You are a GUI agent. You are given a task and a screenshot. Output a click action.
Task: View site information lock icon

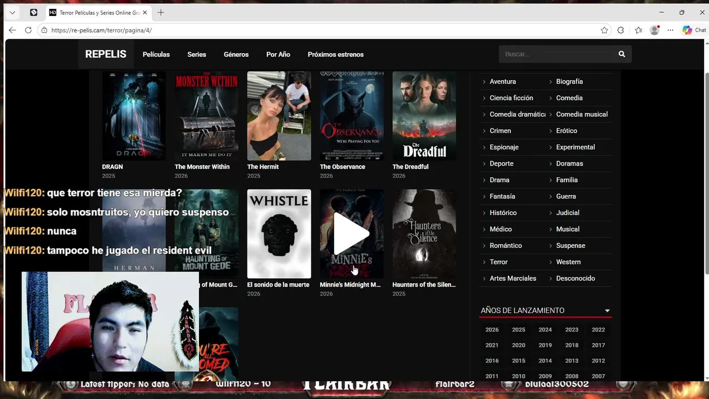point(44,30)
